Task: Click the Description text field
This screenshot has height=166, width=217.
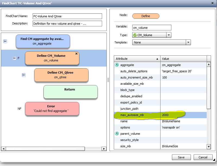Action: click(67, 24)
